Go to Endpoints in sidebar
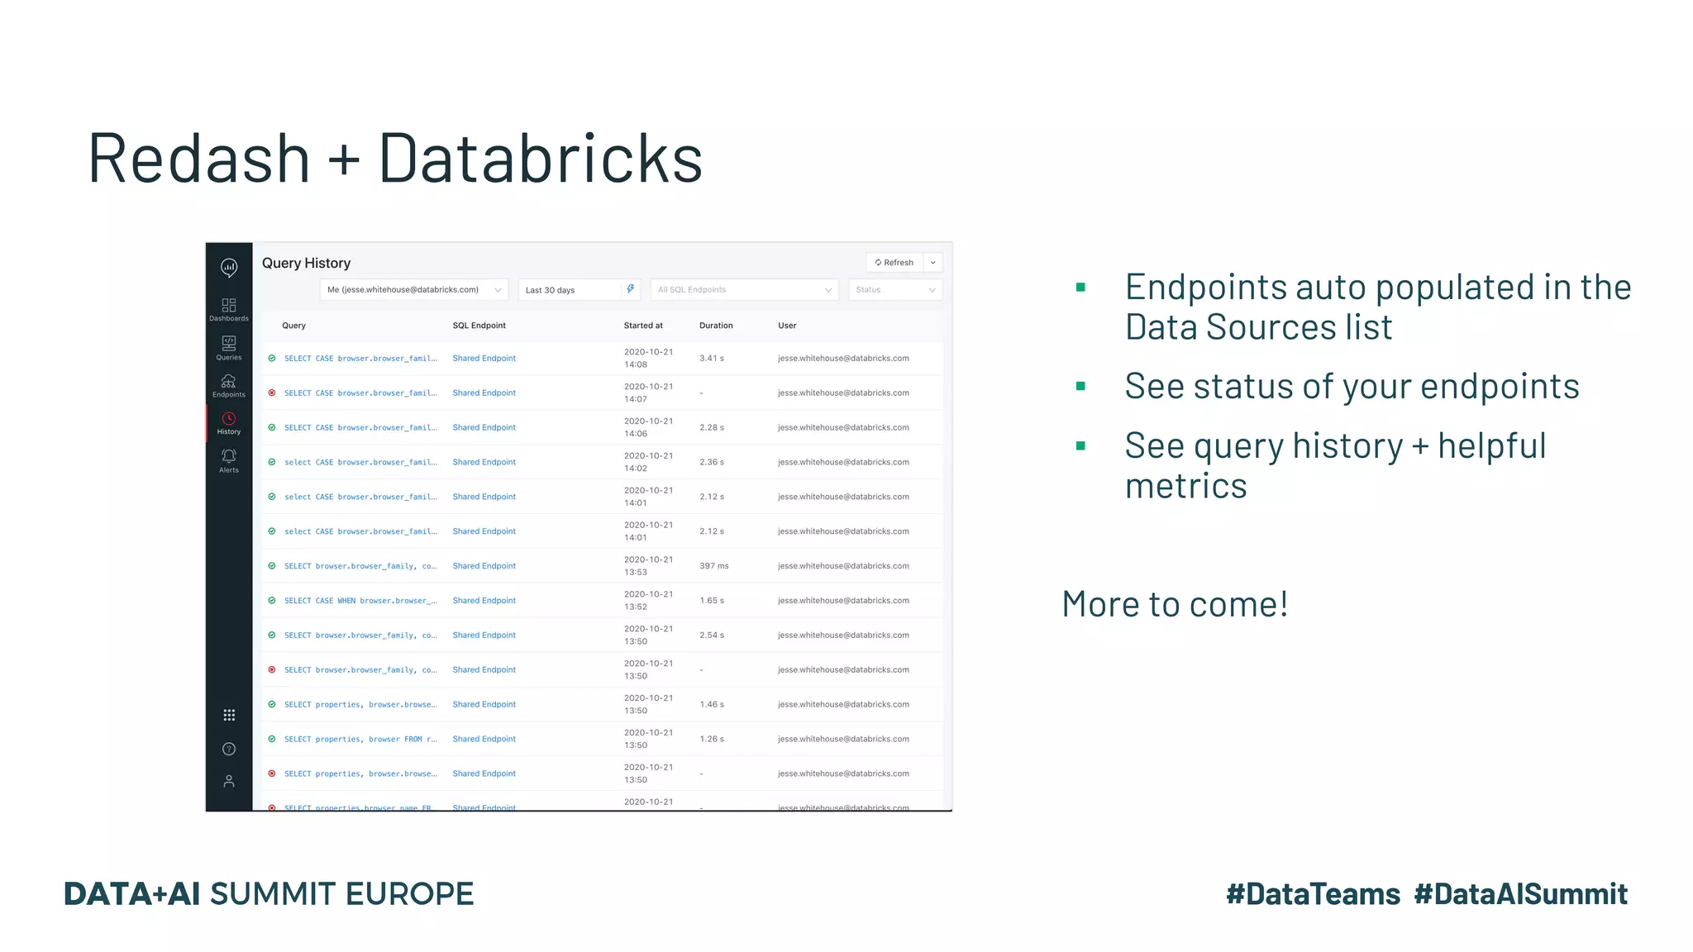 coord(229,385)
